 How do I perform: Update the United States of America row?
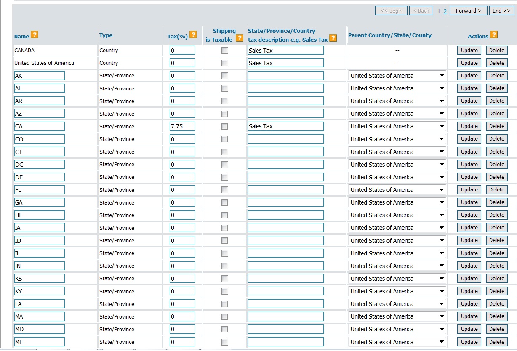click(469, 63)
